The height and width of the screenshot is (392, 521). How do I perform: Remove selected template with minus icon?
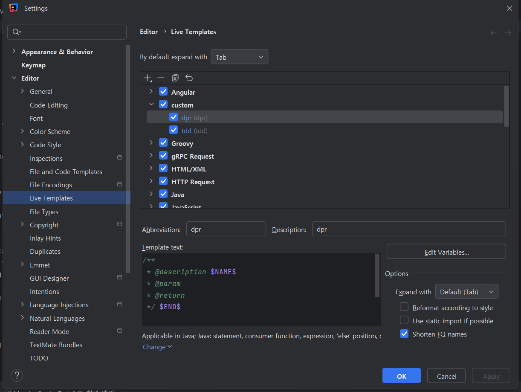[161, 78]
